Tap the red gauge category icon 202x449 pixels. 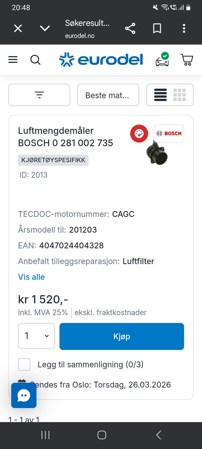(x=139, y=134)
